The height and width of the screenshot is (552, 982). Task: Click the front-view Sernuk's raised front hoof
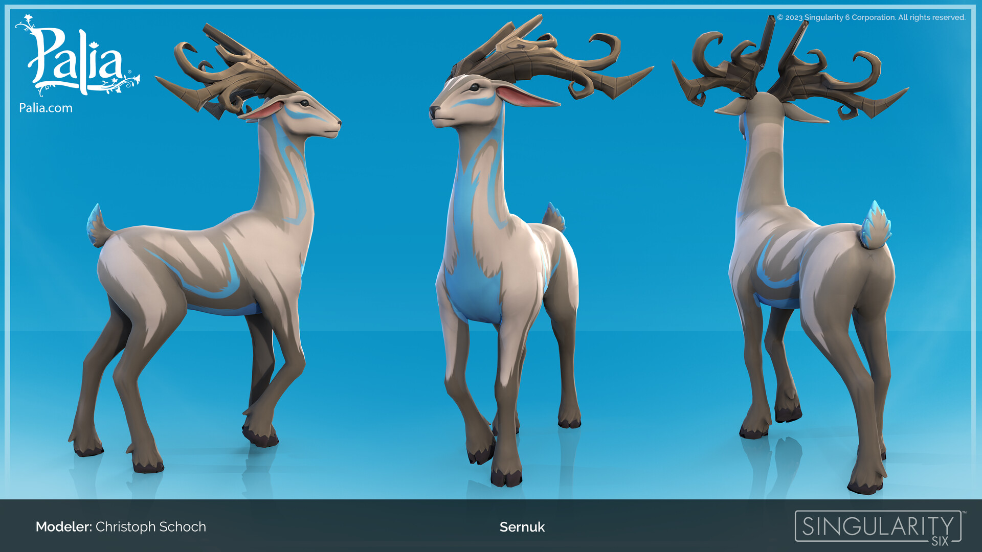(481, 454)
